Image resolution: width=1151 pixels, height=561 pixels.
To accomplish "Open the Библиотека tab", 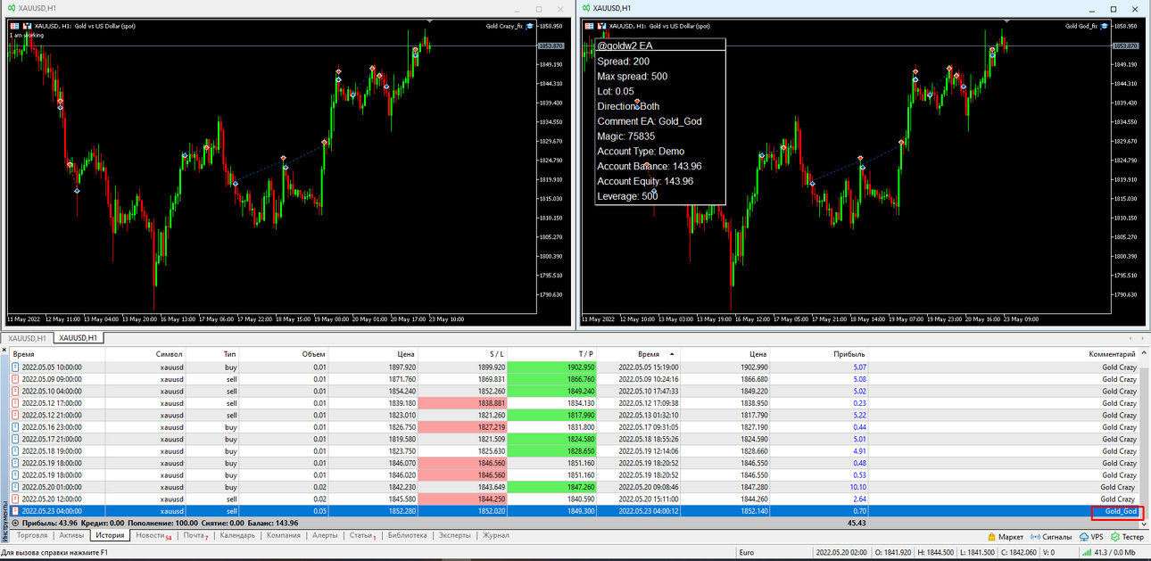I will pyautogui.click(x=407, y=536).
